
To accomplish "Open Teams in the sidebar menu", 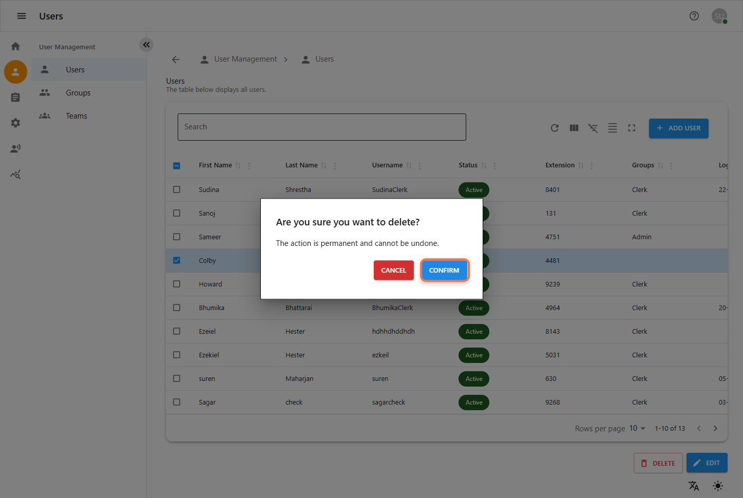I will click(x=77, y=116).
